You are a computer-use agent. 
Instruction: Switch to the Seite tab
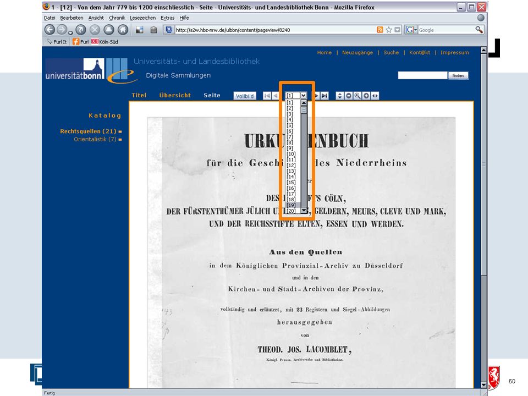(212, 95)
